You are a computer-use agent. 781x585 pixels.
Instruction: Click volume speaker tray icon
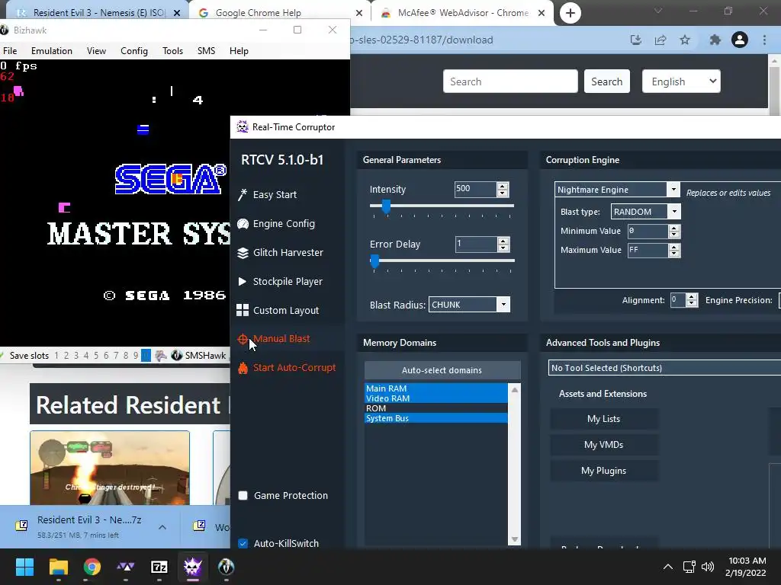[x=707, y=567]
